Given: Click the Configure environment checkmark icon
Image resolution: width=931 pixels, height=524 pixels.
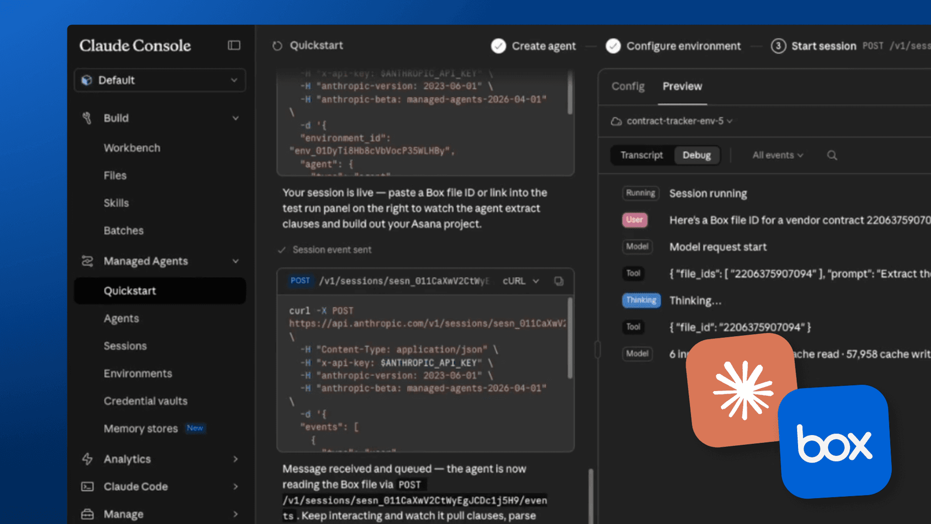Looking at the screenshot, I should (x=613, y=46).
